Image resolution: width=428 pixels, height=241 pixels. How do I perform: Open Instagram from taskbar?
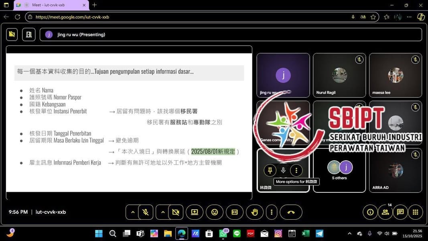click(x=278, y=234)
